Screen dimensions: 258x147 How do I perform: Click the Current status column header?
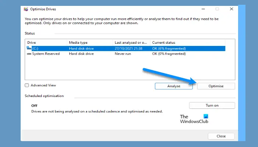tap(188, 43)
